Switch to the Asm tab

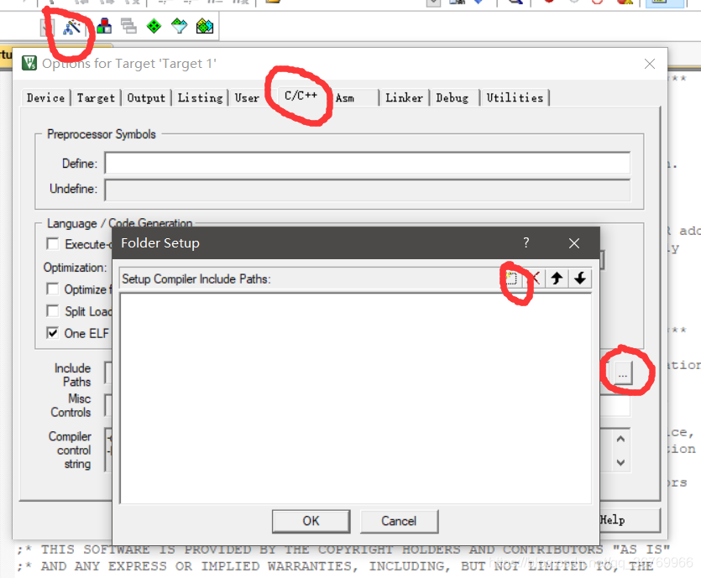(345, 97)
